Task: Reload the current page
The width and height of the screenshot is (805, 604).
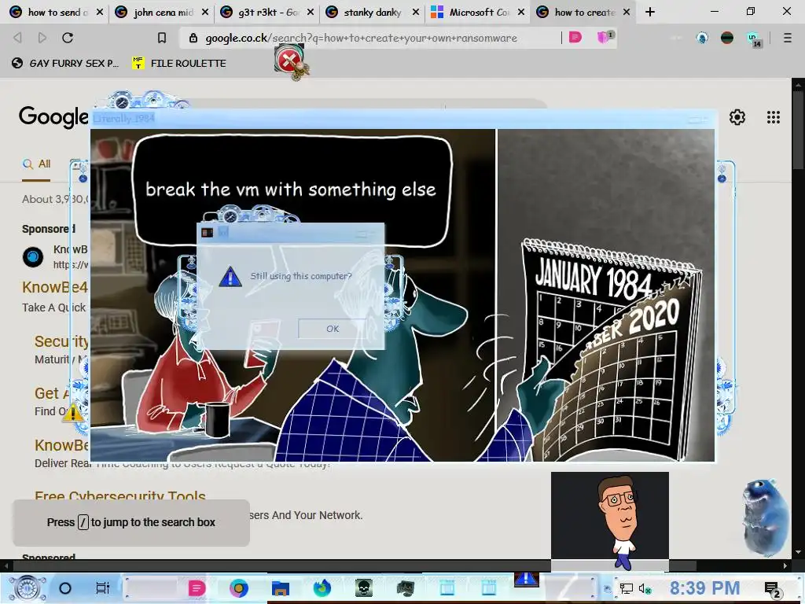Action: 68,38
